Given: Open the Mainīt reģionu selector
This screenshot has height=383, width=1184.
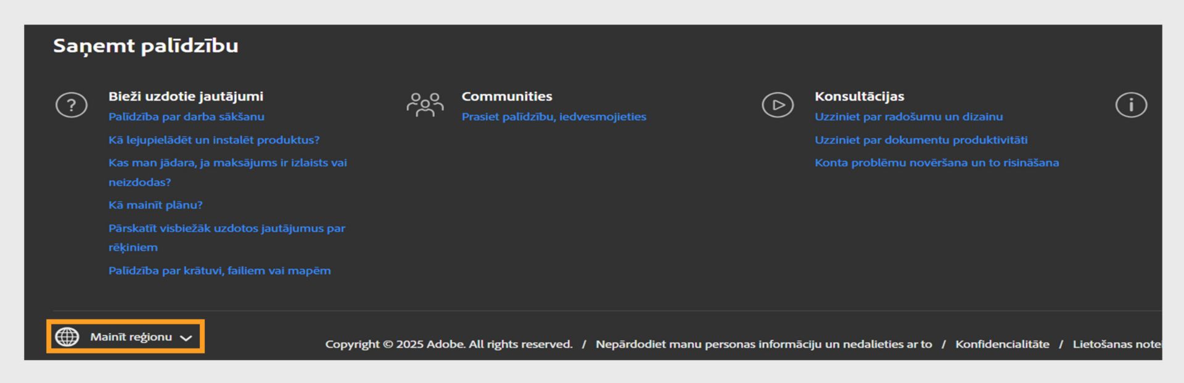Looking at the screenshot, I should pyautogui.click(x=131, y=337).
